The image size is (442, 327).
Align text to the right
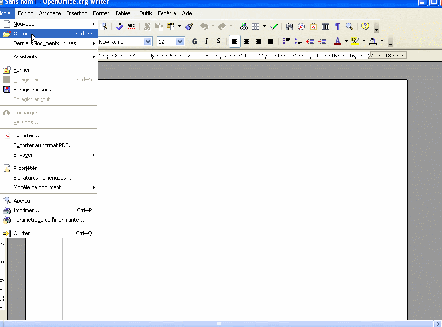pyautogui.click(x=258, y=42)
